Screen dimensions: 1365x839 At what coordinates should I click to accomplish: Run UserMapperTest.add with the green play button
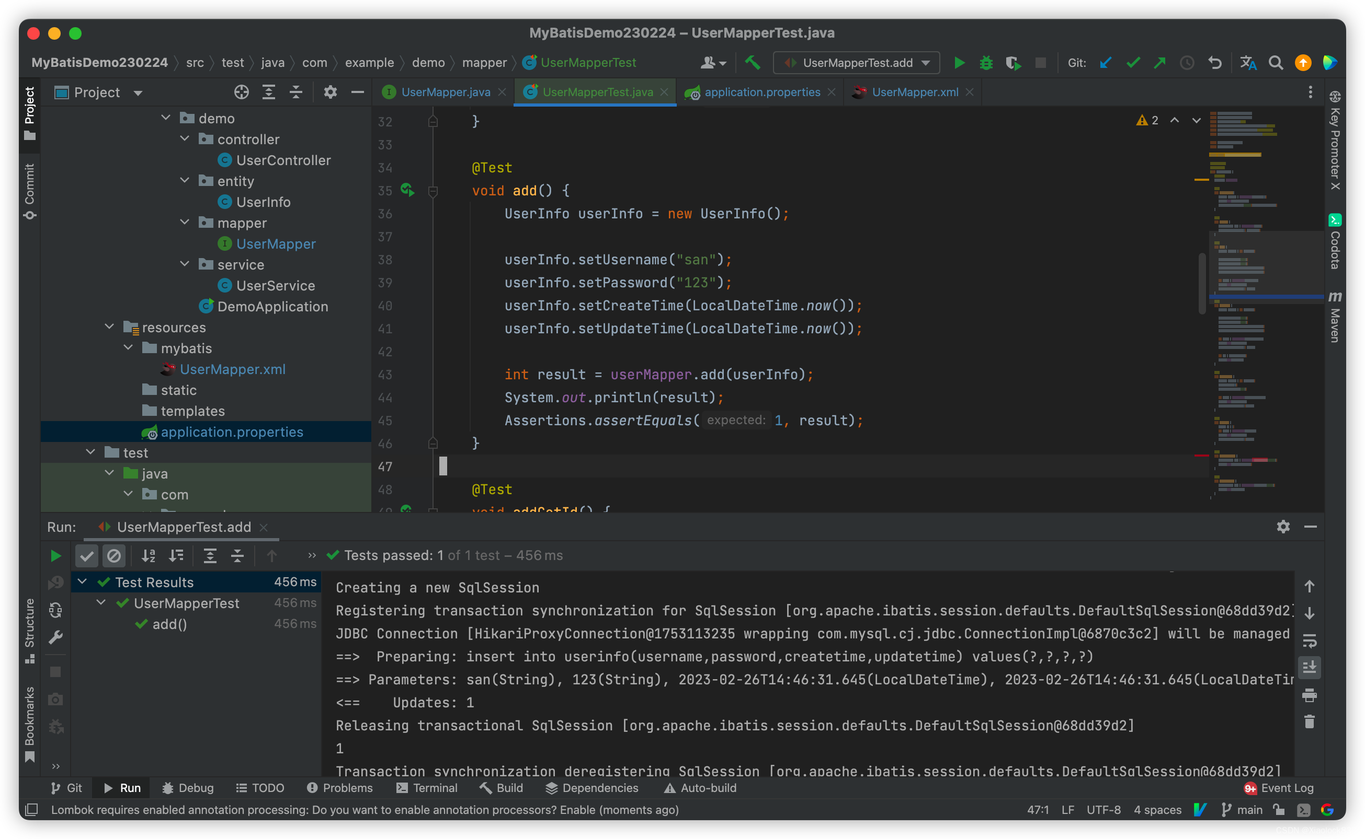(959, 63)
